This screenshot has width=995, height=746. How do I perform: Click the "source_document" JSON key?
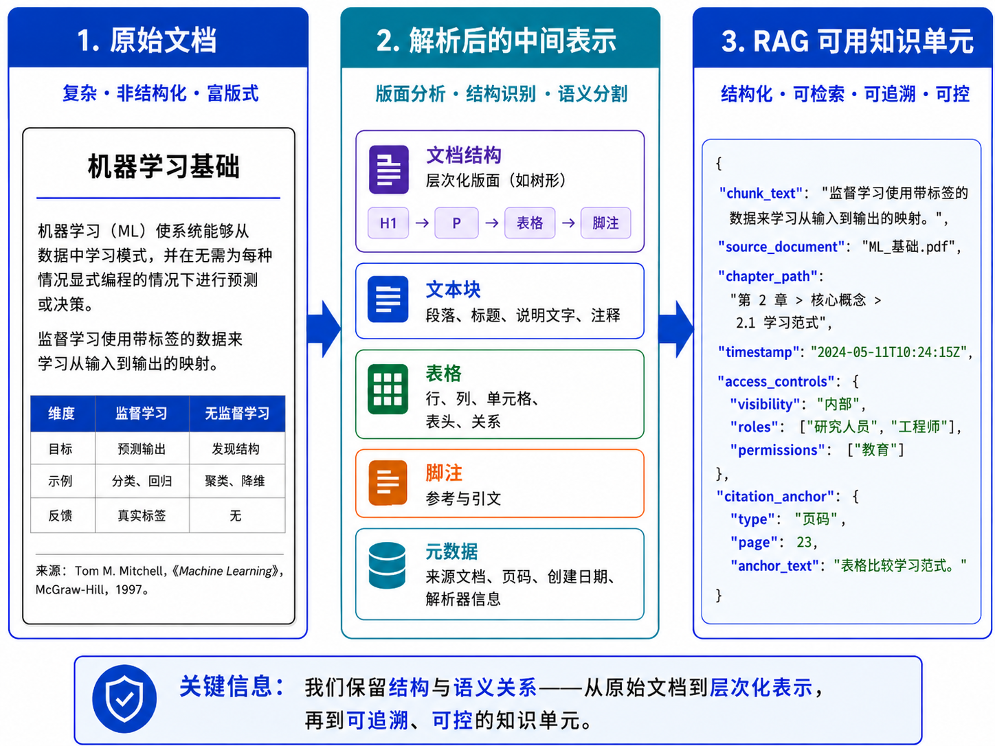781,247
